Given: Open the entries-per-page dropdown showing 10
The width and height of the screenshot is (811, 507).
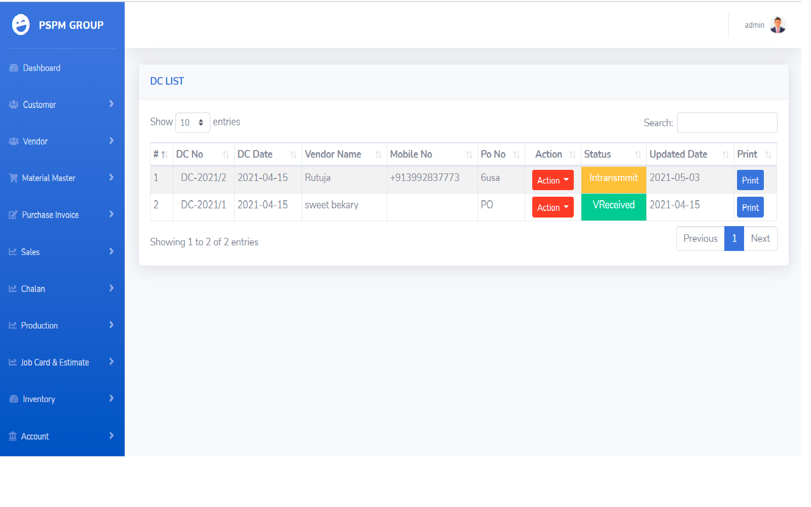Looking at the screenshot, I should point(192,123).
